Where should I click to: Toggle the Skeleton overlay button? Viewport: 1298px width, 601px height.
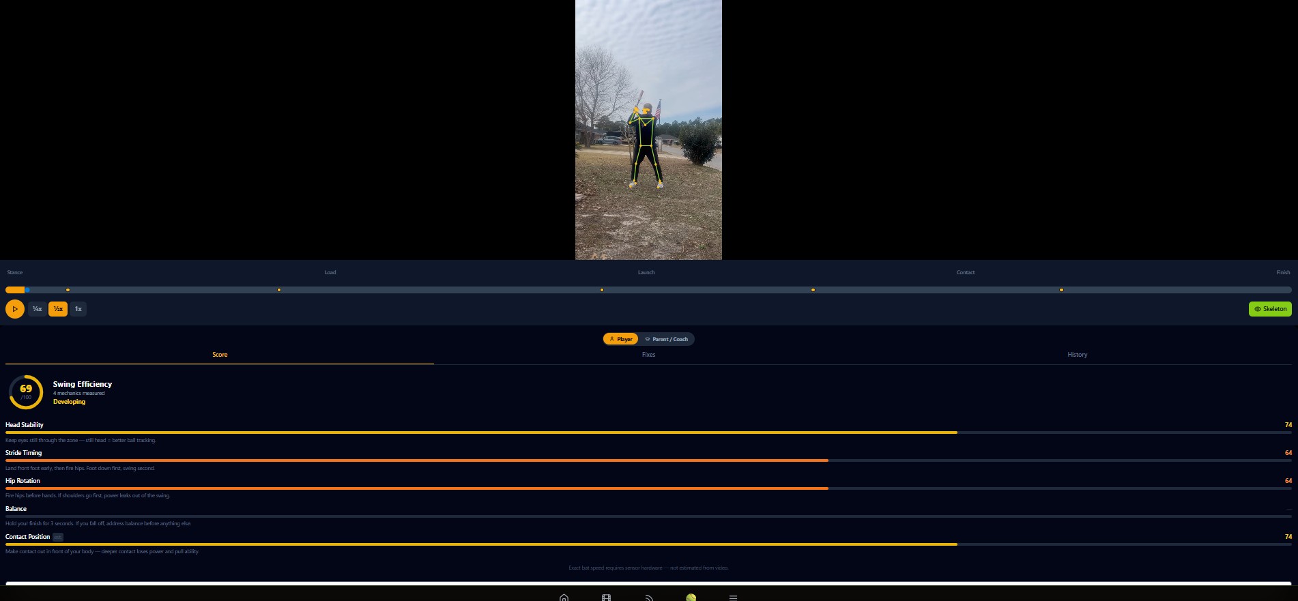pos(1269,309)
